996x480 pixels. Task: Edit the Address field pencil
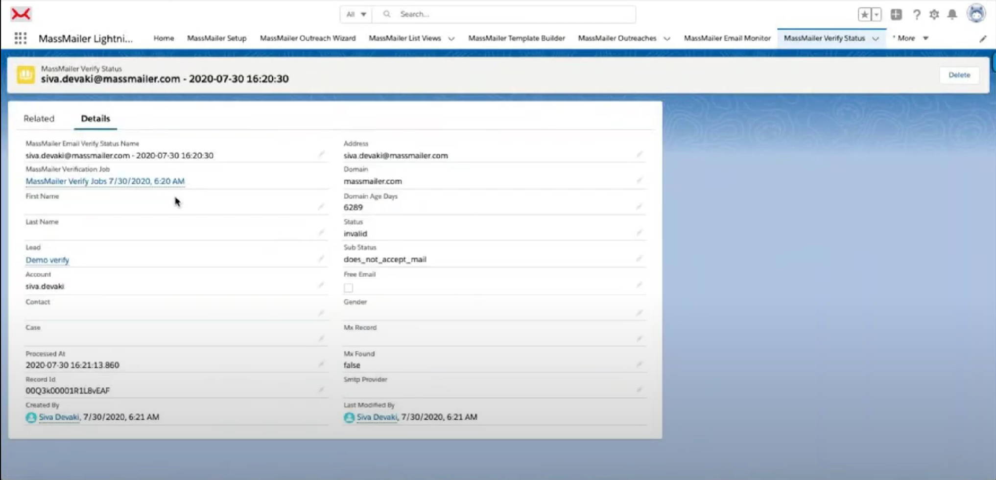coord(640,154)
